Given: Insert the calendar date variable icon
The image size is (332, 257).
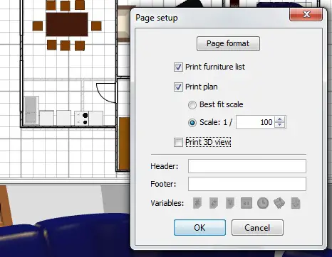Looking at the screenshot, I should click(x=247, y=203).
